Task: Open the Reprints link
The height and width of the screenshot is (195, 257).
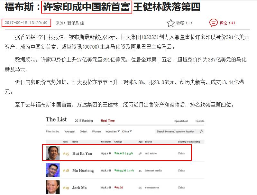Action: 200,121
